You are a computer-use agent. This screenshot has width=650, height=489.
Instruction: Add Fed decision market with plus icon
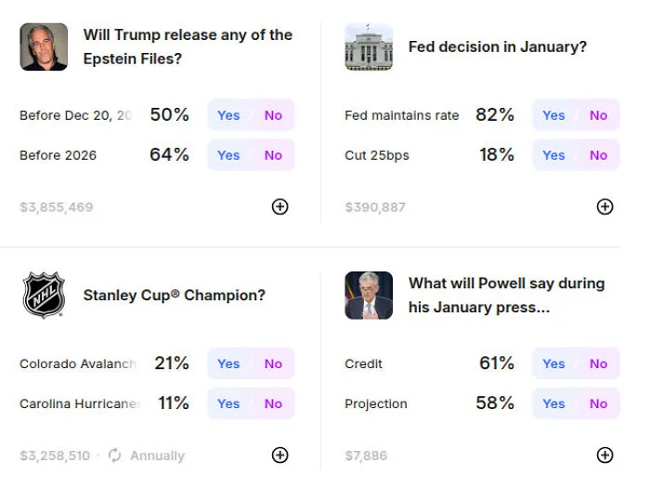pos(604,206)
